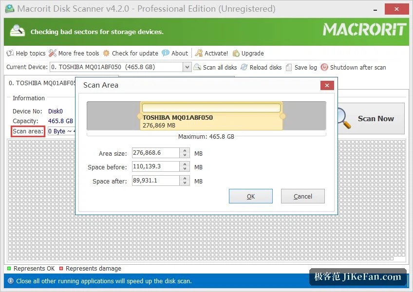Click the Represents OK legend
Screen dimensions: 413x292
click(31, 269)
